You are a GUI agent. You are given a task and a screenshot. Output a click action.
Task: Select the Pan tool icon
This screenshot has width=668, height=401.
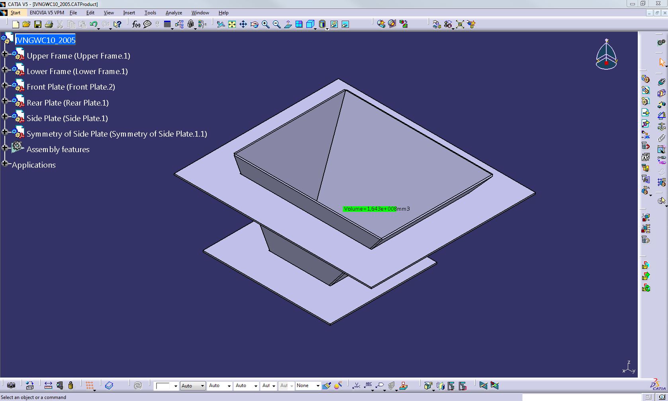[243, 25]
